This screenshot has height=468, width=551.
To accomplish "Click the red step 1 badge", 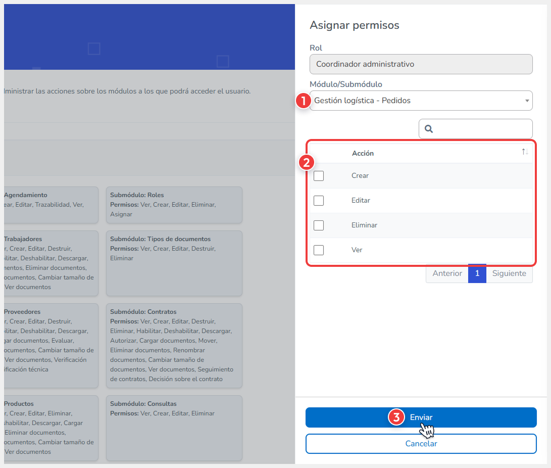I will pos(303,101).
